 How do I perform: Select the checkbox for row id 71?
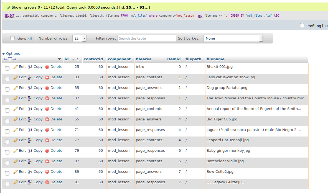[7, 131]
